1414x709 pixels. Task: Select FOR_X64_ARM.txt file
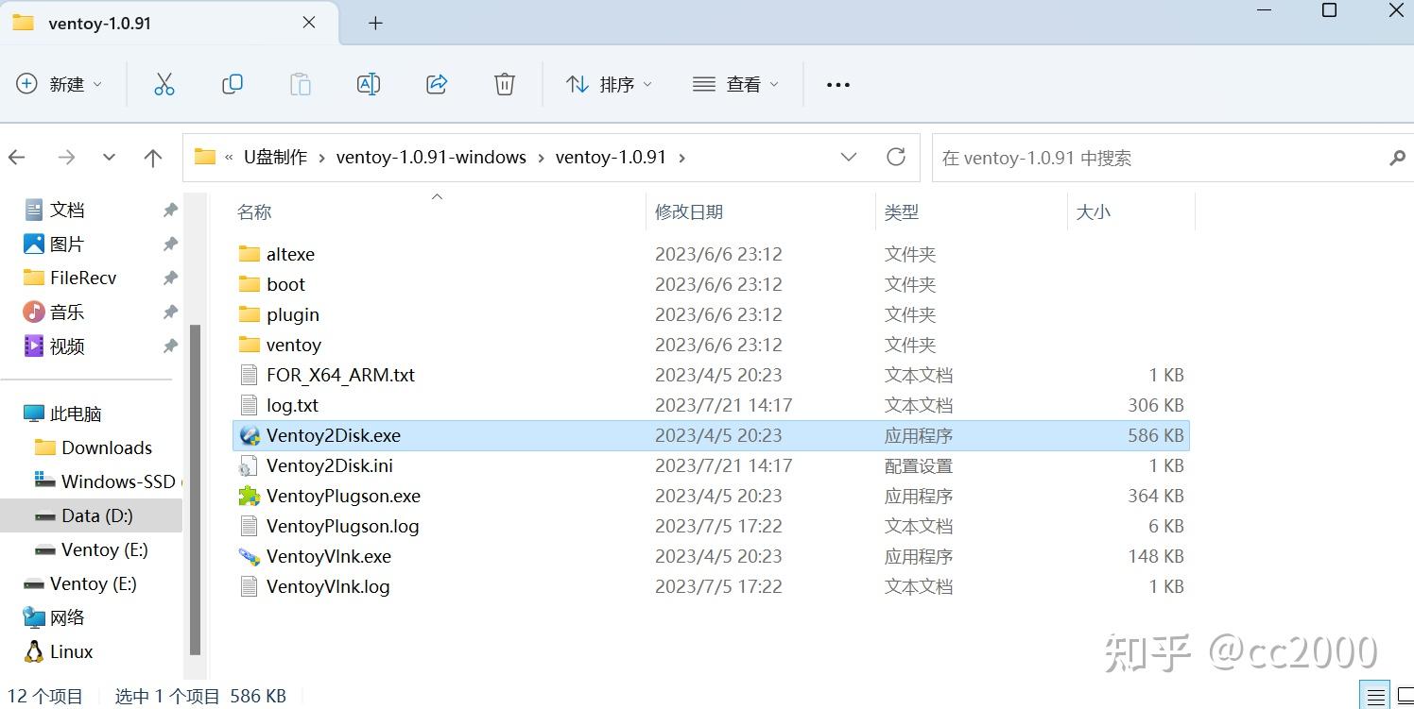coord(711,375)
